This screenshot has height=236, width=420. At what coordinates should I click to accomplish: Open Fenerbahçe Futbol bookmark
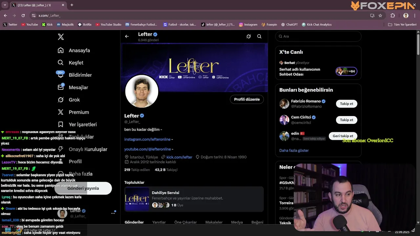(141, 25)
